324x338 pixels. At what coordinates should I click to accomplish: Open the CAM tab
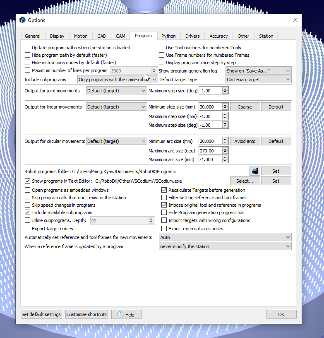120,36
